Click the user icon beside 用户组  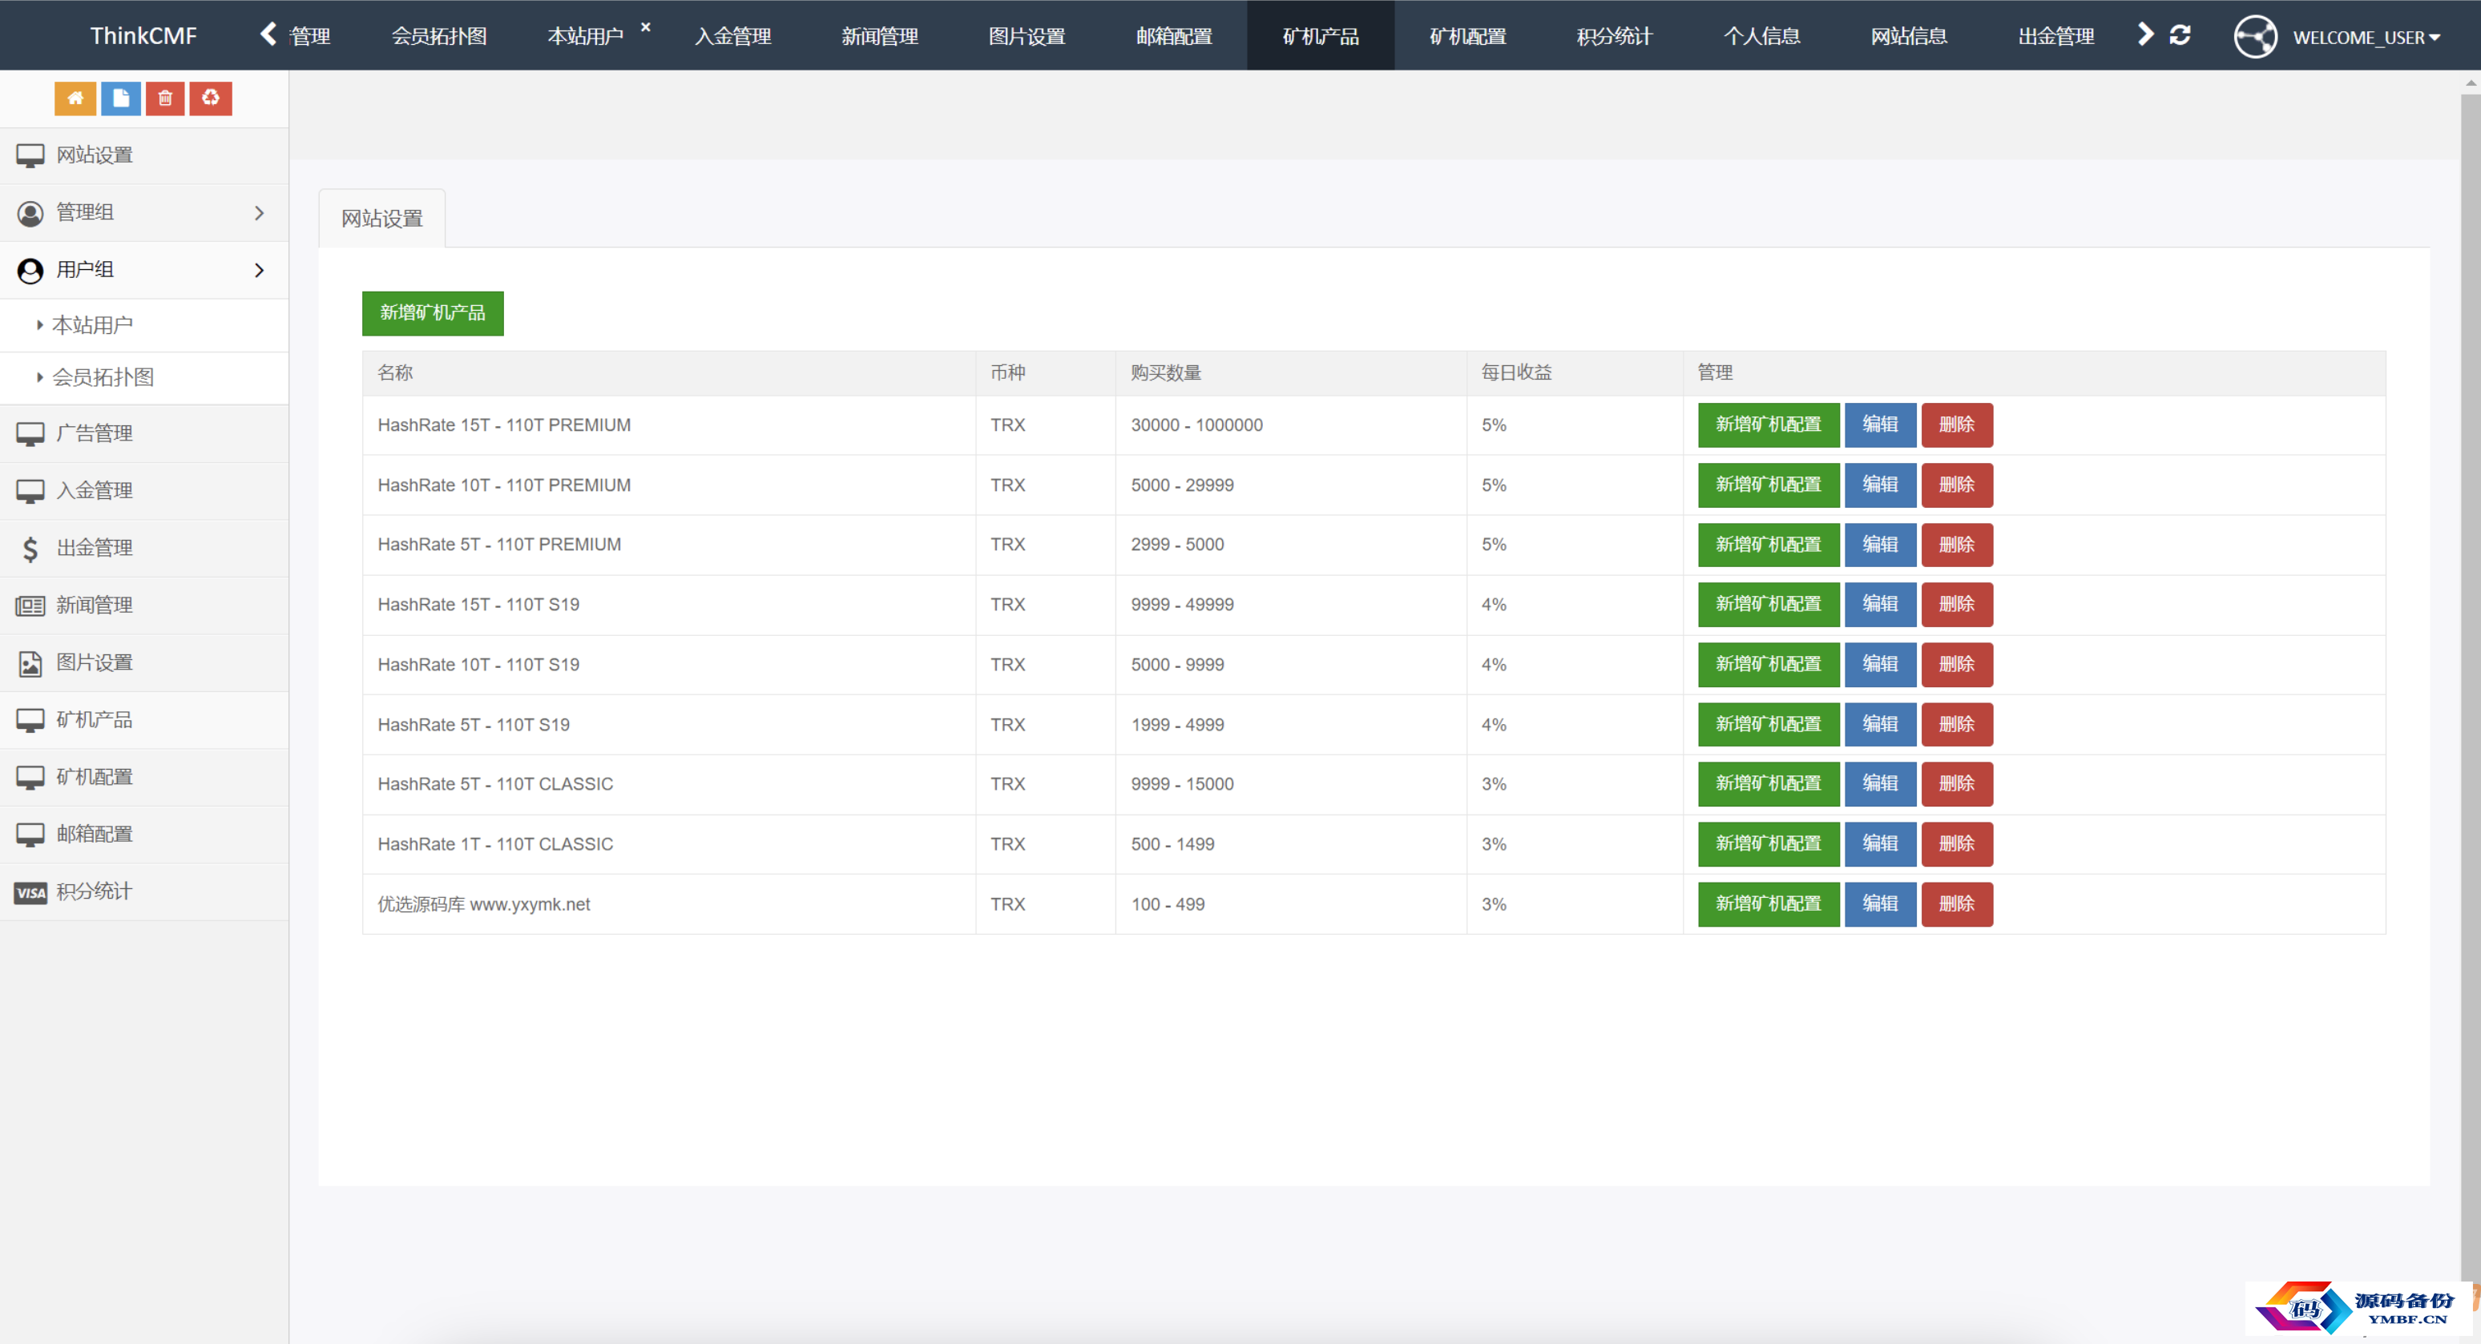[30, 271]
